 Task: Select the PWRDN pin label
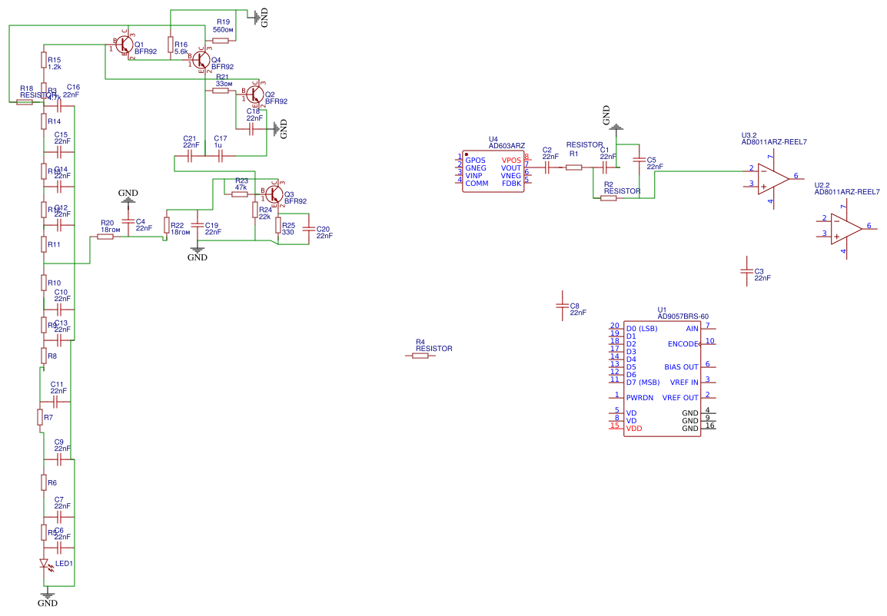[x=640, y=398]
